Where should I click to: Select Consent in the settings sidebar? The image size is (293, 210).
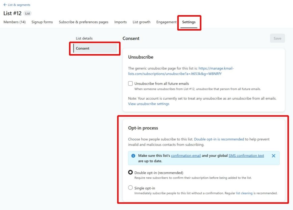click(x=82, y=48)
